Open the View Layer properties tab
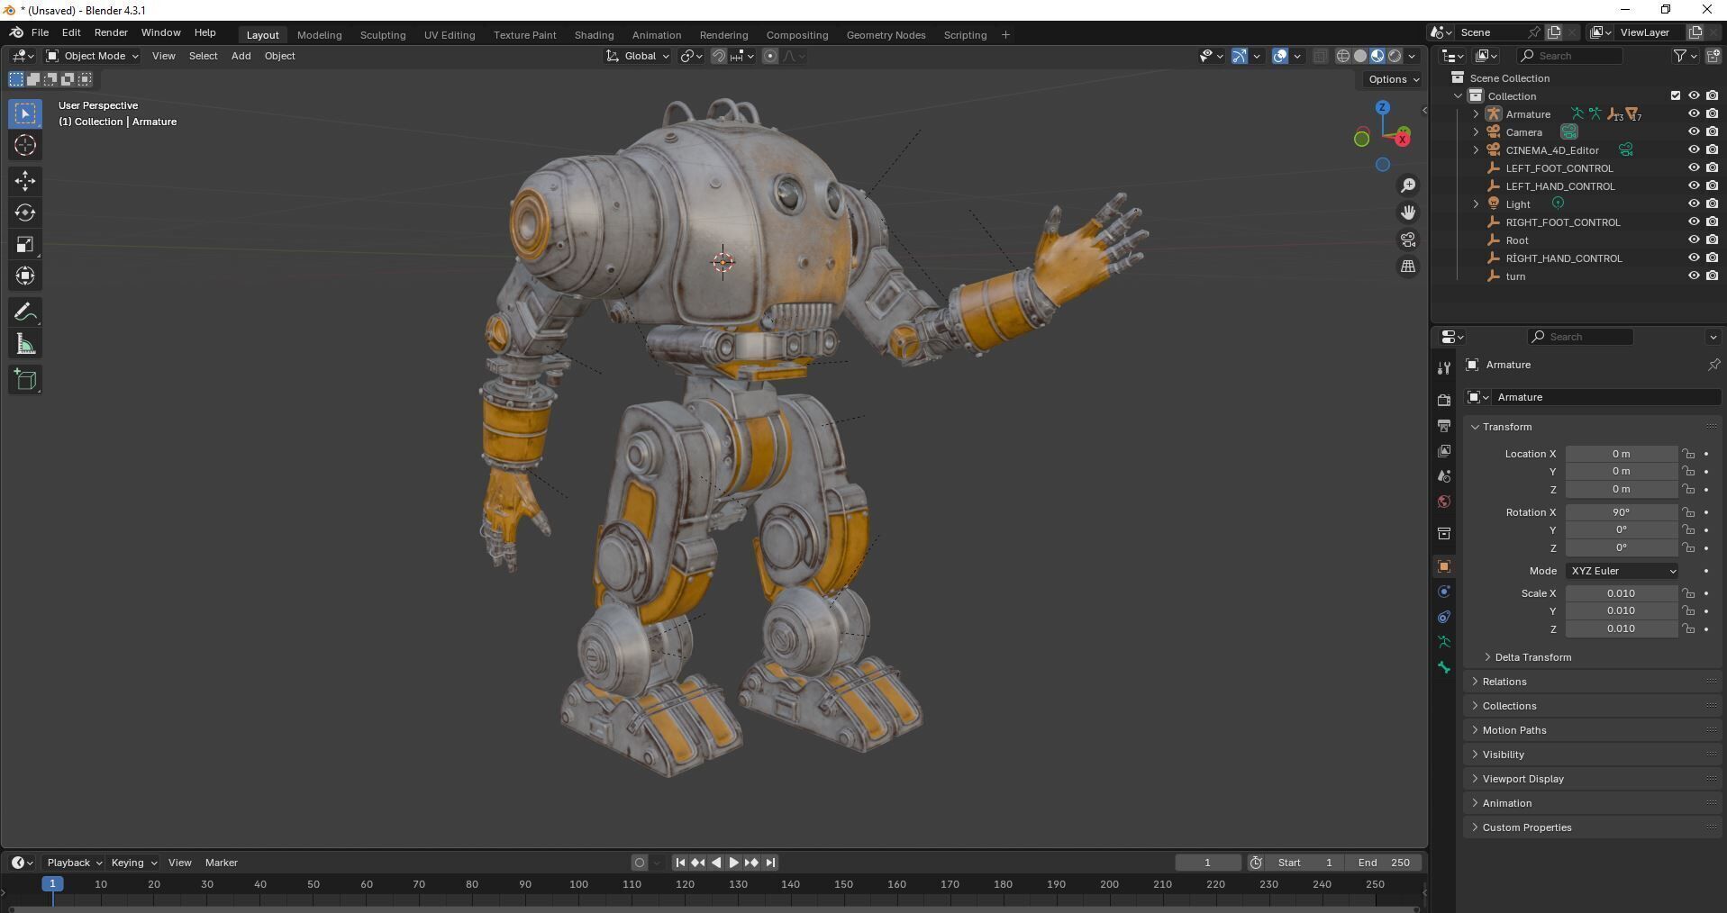Image resolution: width=1727 pixels, height=913 pixels. 1444,450
